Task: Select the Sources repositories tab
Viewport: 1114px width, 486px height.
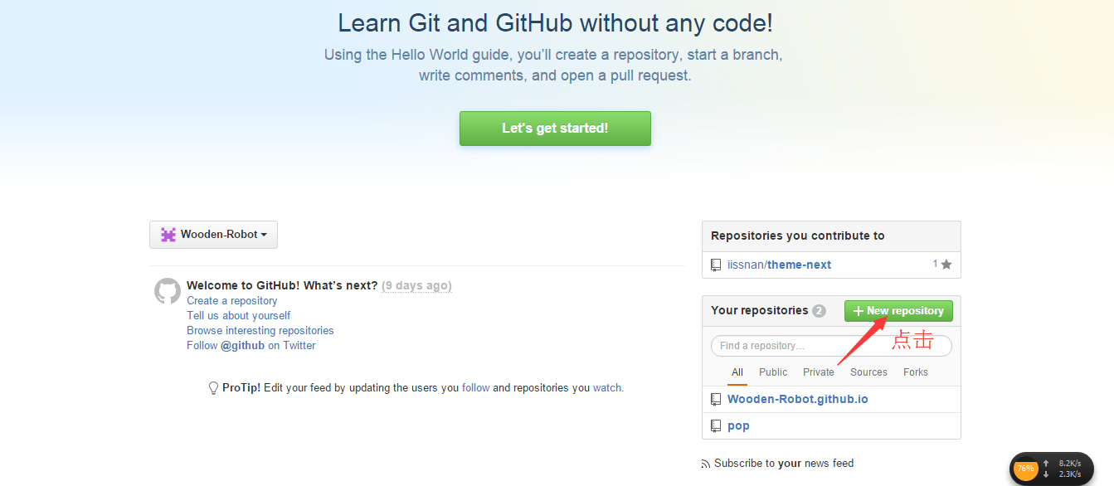Action: pyautogui.click(x=868, y=372)
